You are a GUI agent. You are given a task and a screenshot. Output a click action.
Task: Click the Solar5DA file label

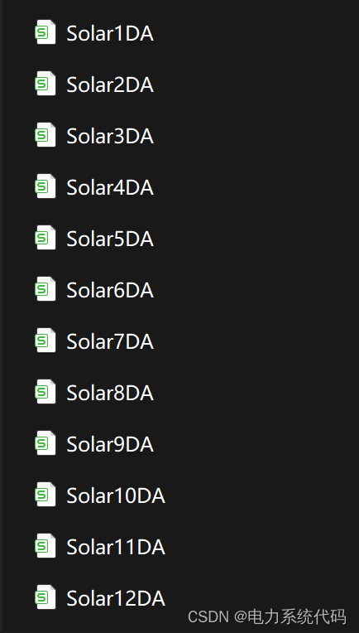[110, 239]
